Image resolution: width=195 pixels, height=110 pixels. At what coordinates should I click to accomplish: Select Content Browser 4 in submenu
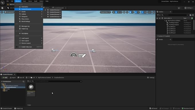[x=52, y=17]
